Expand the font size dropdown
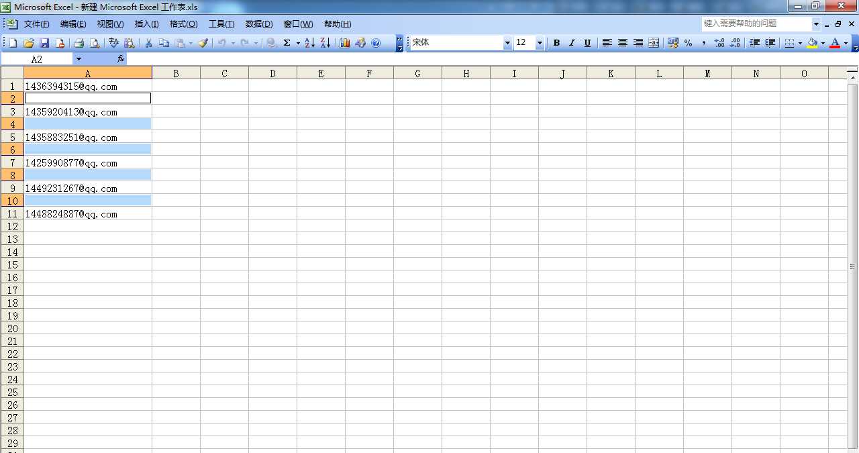 540,43
